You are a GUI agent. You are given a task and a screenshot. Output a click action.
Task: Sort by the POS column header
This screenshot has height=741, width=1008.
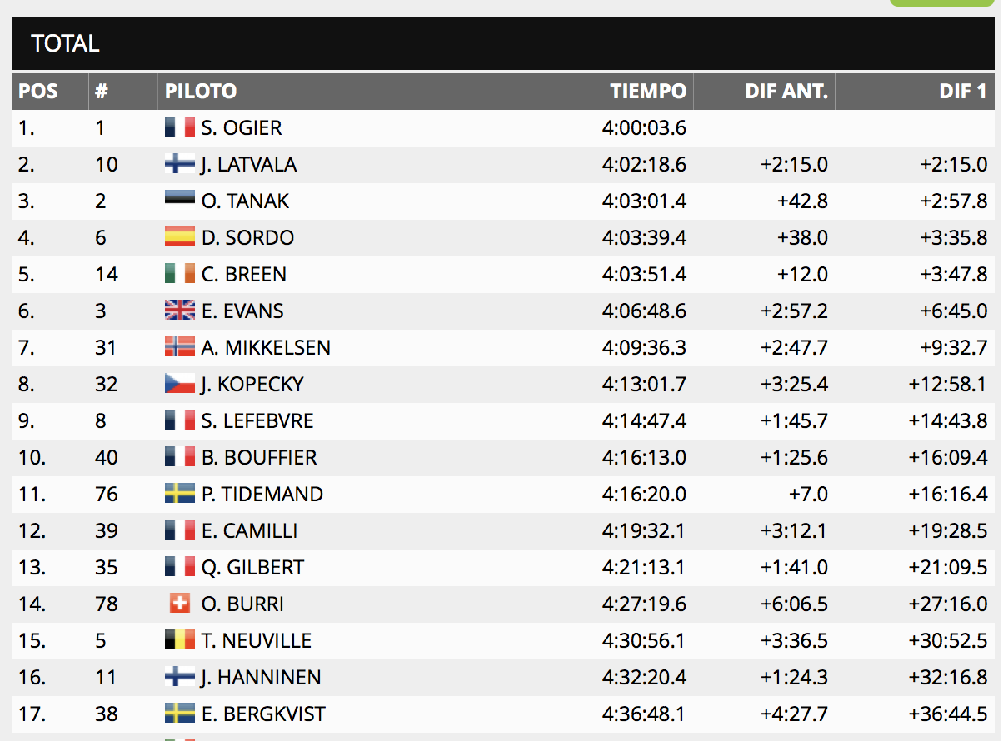[38, 91]
